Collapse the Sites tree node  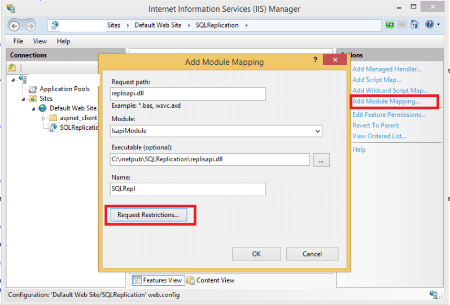(23, 99)
